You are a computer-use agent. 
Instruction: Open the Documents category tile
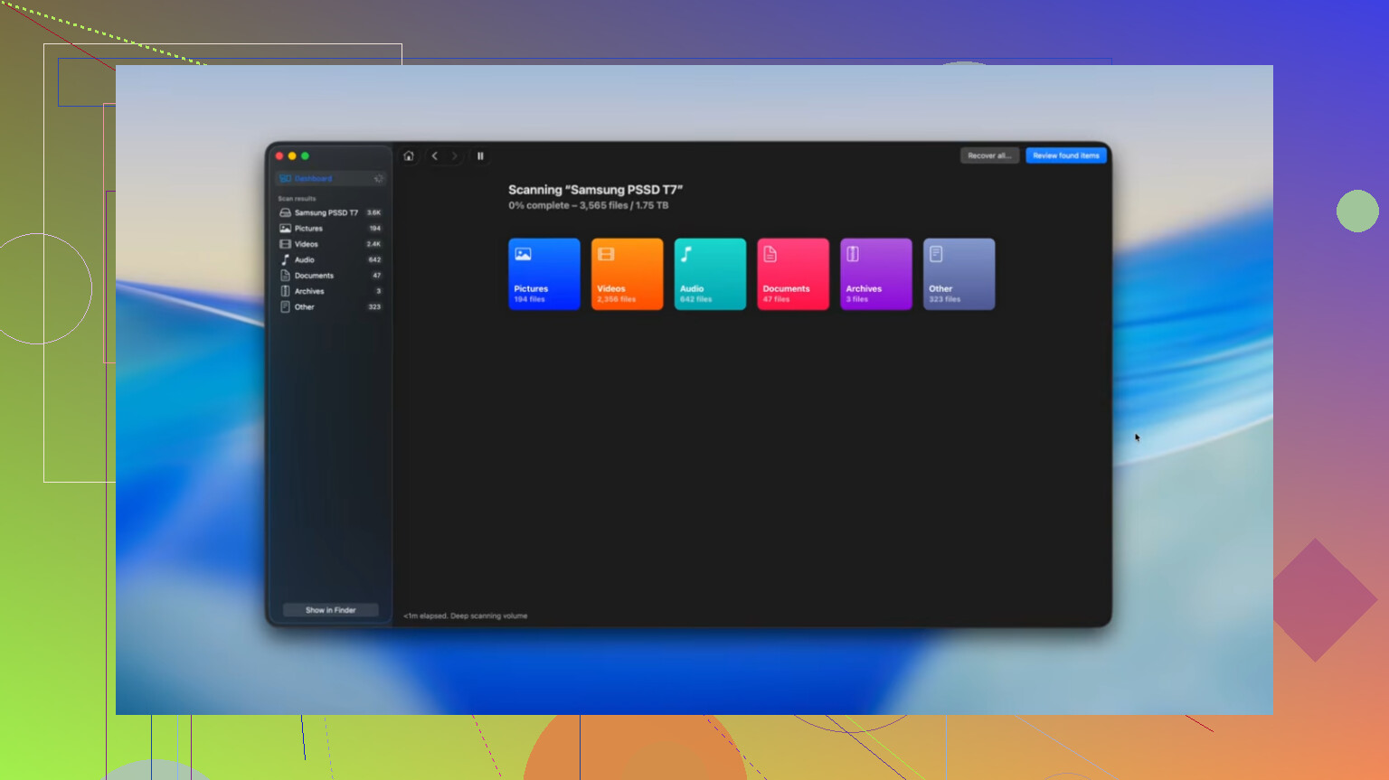click(792, 274)
